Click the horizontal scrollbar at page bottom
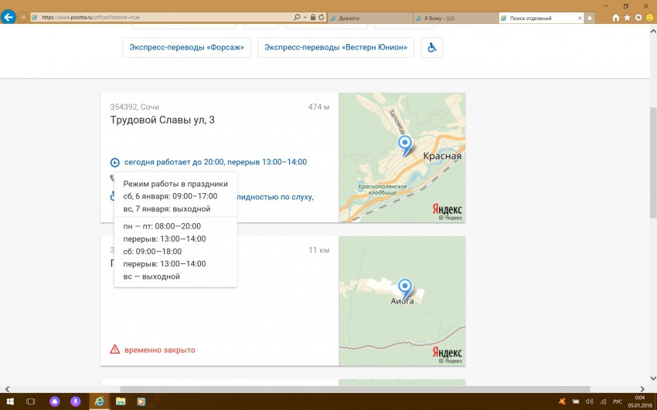 (356, 388)
